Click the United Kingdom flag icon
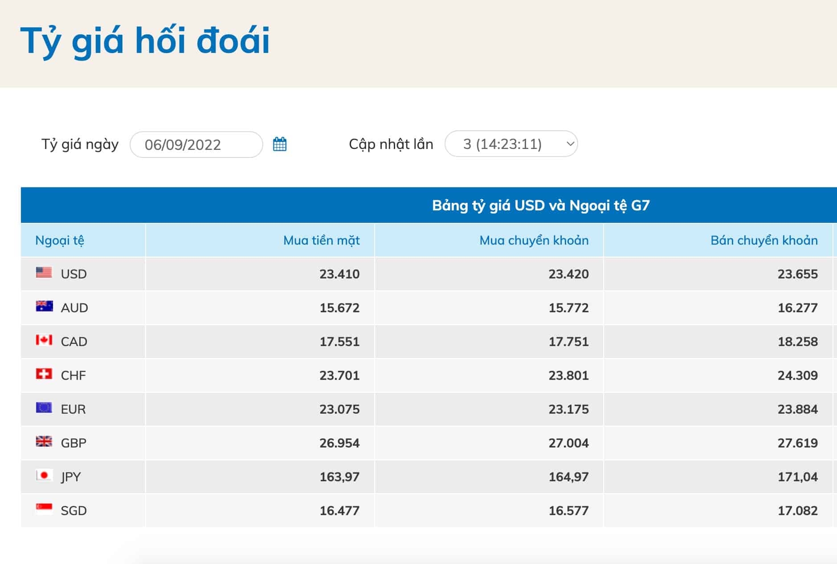The image size is (837, 564). (x=44, y=441)
